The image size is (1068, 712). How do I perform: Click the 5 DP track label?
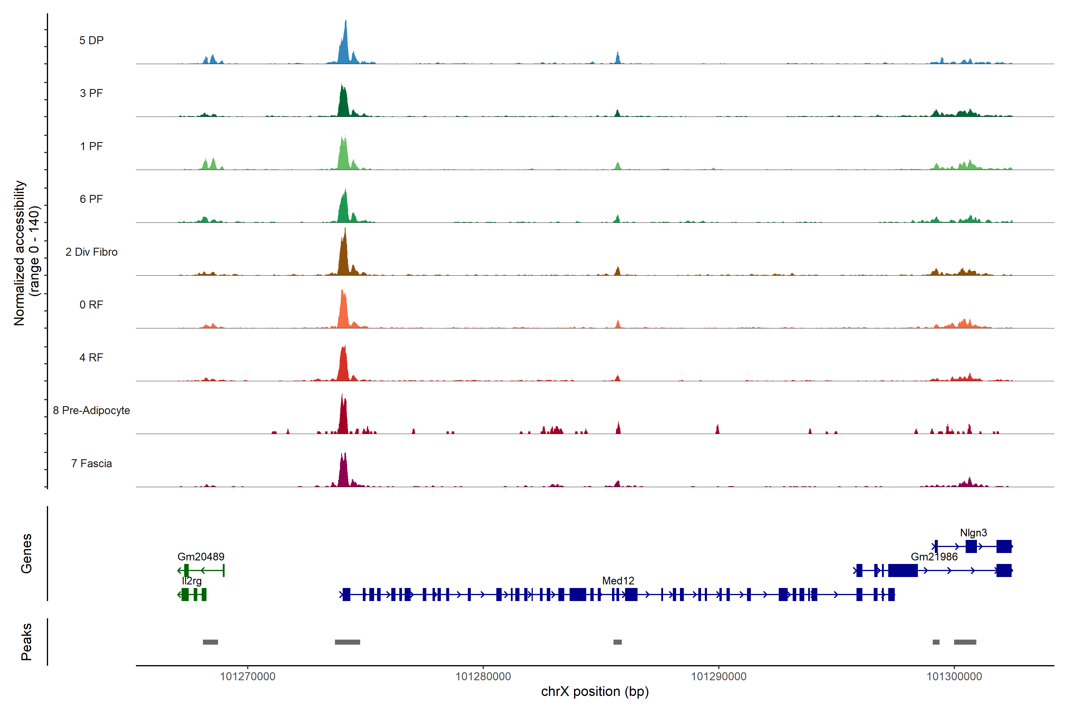tap(91, 40)
